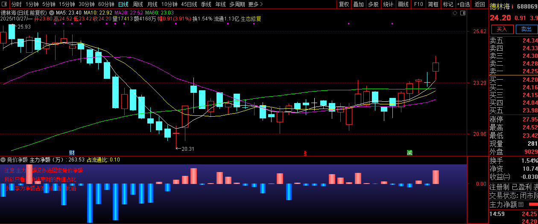Switch to the 周线 weekly period

pos(138,4)
